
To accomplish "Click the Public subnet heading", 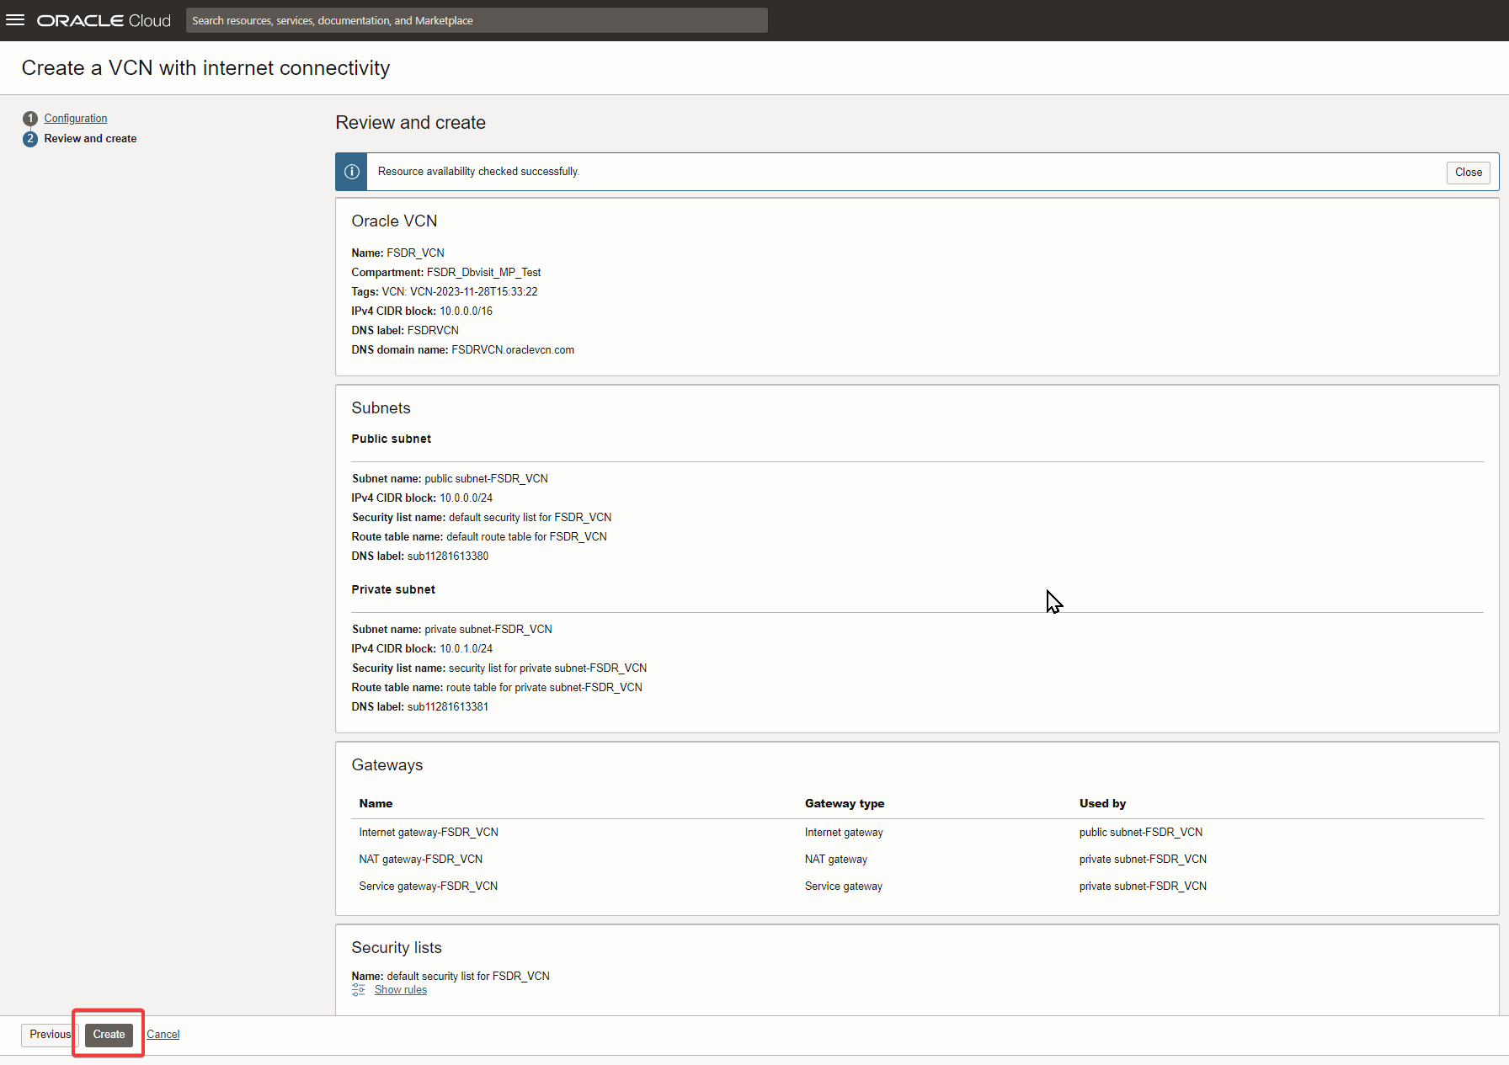I will coord(392,439).
